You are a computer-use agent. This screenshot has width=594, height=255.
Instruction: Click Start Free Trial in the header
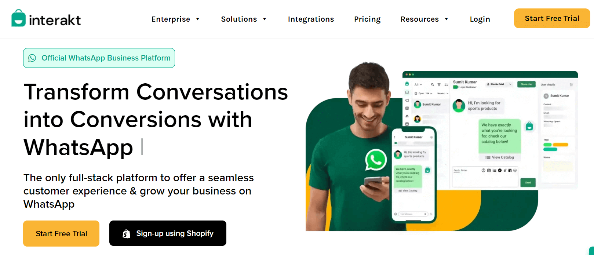pos(552,18)
